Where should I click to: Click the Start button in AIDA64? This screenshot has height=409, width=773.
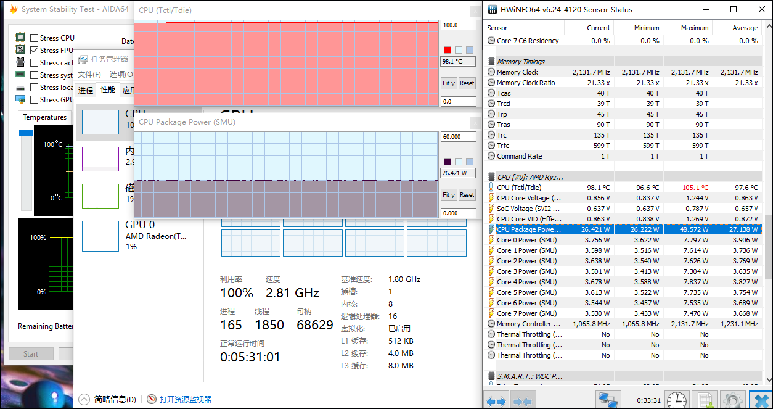(31, 354)
